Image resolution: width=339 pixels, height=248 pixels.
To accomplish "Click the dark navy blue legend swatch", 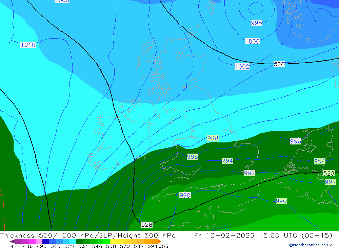I will [46, 241].
